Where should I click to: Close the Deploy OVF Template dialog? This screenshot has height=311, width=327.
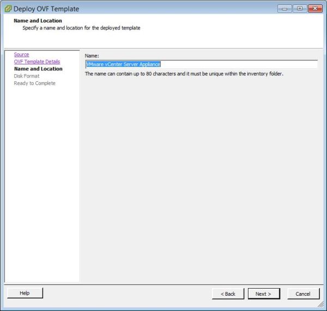click(315, 9)
